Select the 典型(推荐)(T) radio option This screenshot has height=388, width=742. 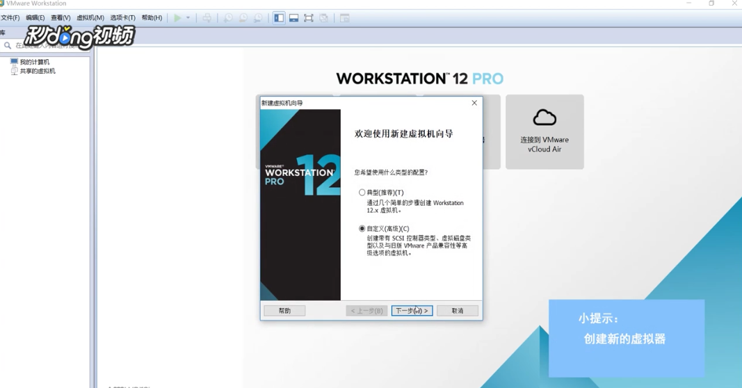pos(362,193)
